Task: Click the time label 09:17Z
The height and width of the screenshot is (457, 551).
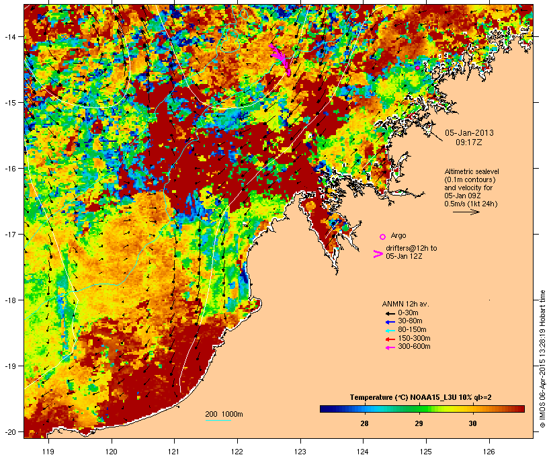Action: coord(469,142)
